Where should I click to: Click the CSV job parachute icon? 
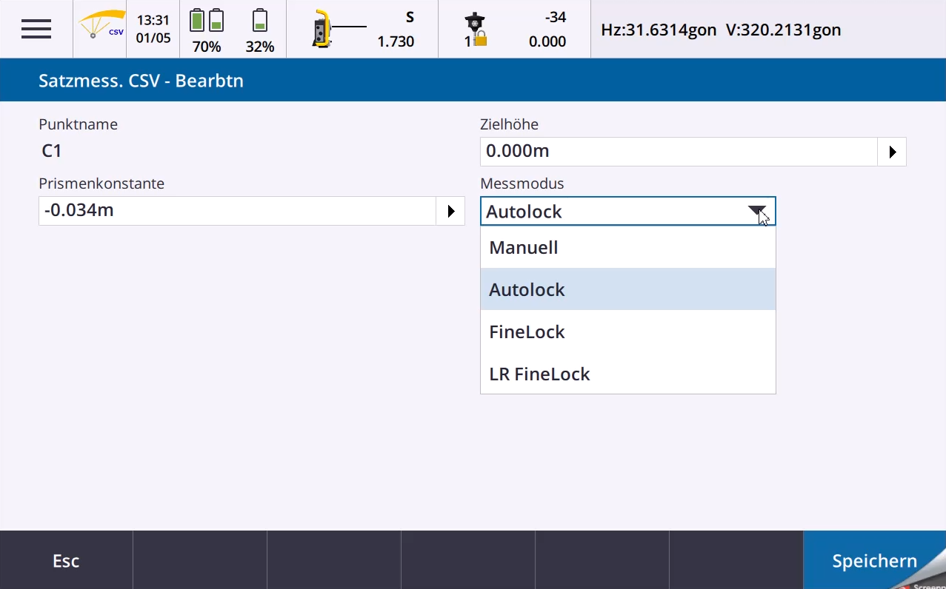click(x=101, y=27)
